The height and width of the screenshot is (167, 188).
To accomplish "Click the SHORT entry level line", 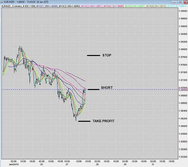I will coord(94,90).
